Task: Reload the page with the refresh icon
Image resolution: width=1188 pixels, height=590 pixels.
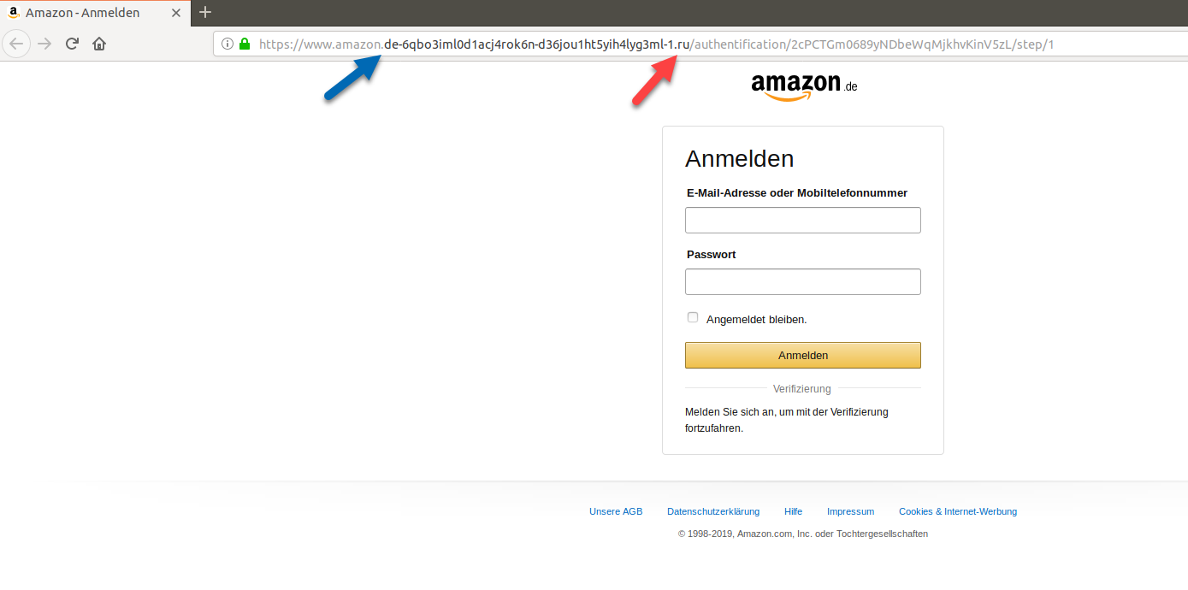Action: (x=72, y=44)
